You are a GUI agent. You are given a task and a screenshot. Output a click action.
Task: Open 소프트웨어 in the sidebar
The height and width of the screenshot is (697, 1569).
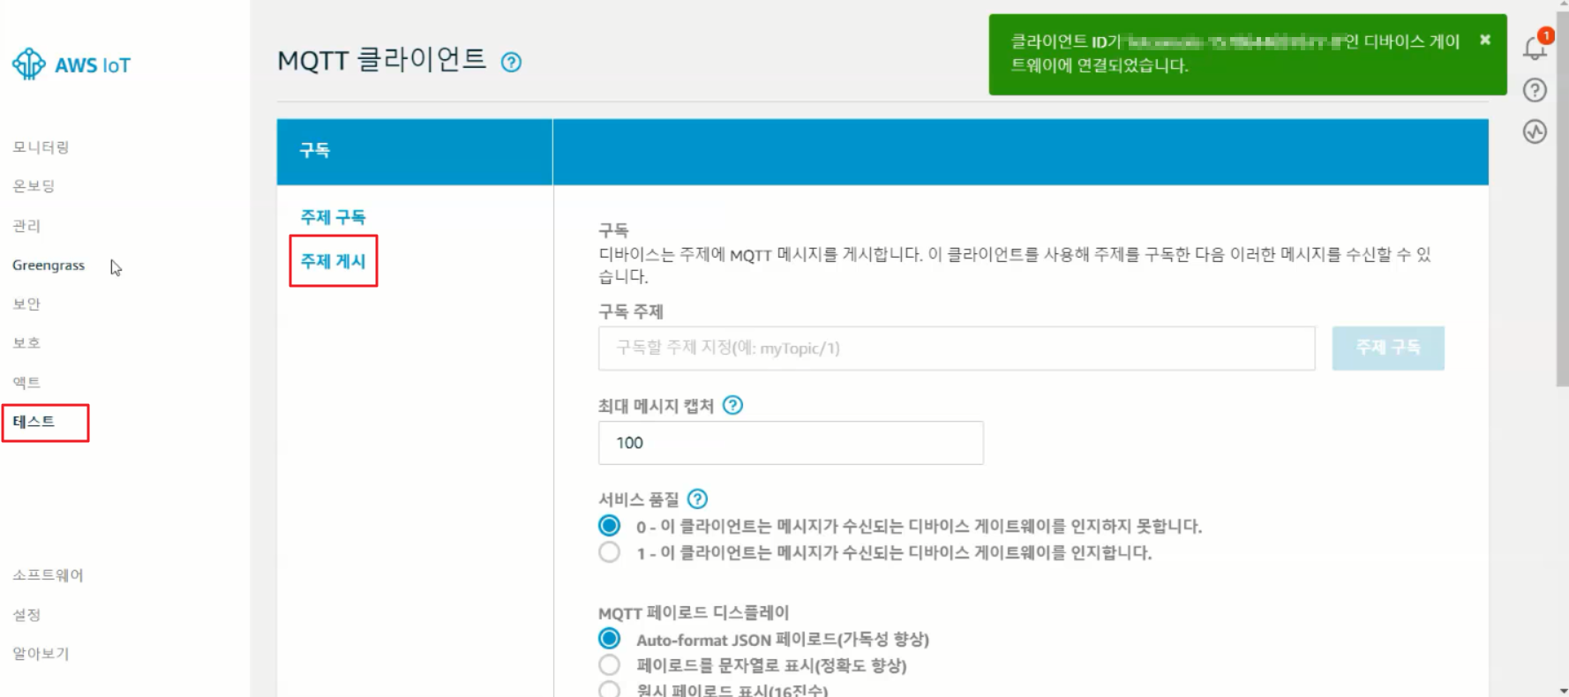point(48,575)
